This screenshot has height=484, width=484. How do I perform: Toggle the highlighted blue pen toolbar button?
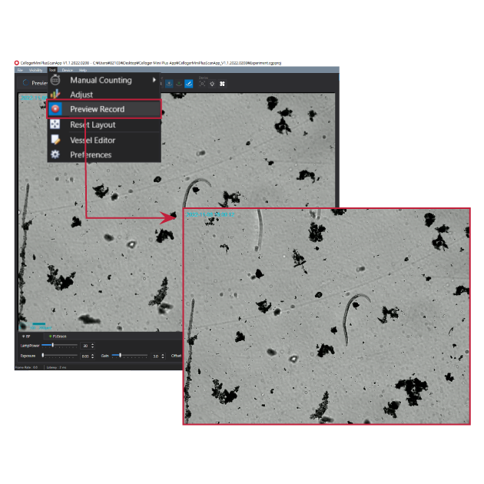pyautogui.click(x=189, y=83)
